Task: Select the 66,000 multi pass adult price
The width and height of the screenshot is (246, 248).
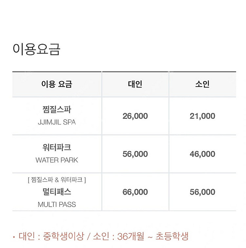Action: (135, 192)
